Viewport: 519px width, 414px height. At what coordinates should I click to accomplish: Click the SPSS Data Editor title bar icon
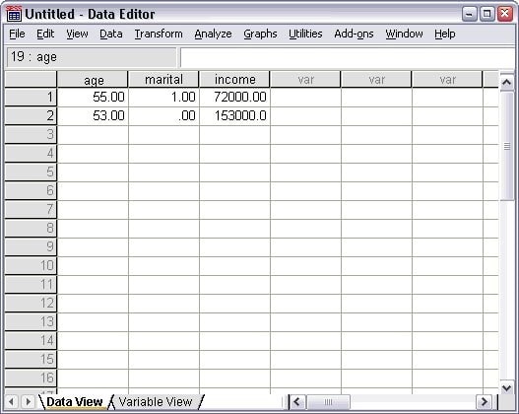tap(14, 14)
